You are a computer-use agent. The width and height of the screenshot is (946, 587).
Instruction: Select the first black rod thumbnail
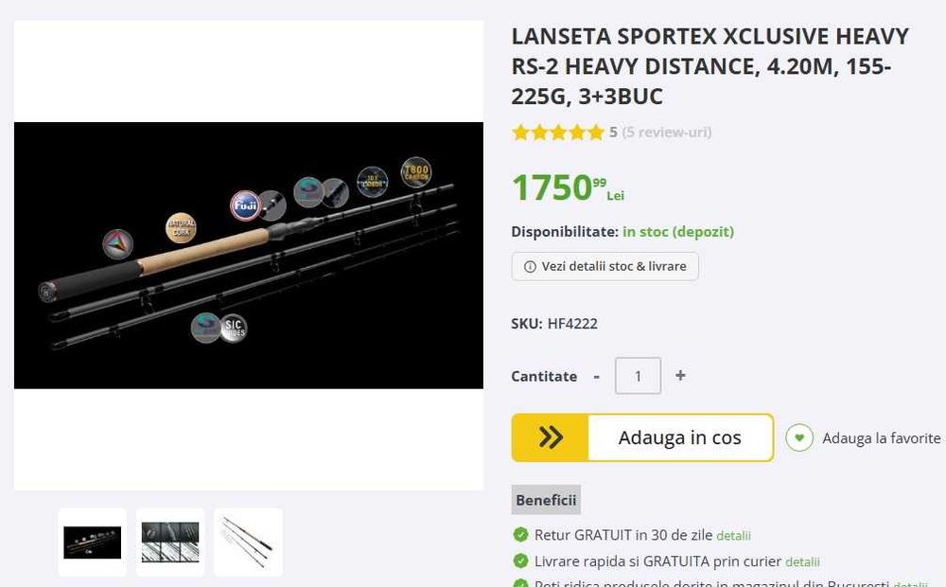[93, 543]
